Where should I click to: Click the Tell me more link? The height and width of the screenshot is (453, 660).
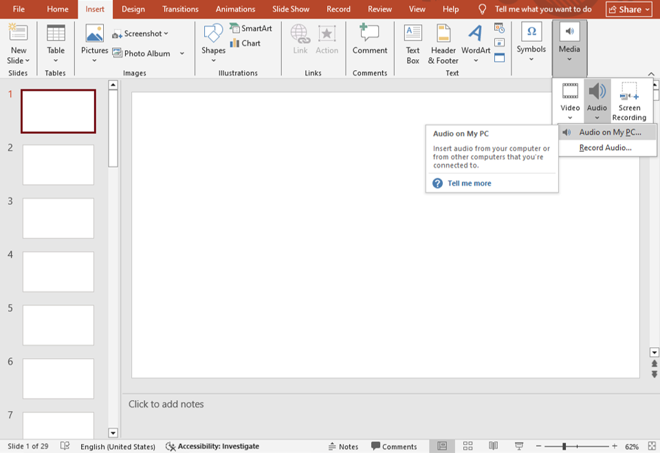coord(470,183)
